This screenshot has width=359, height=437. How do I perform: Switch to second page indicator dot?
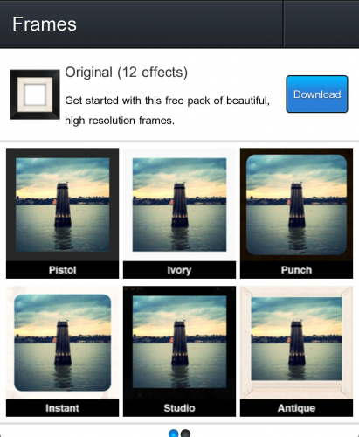click(x=185, y=434)
